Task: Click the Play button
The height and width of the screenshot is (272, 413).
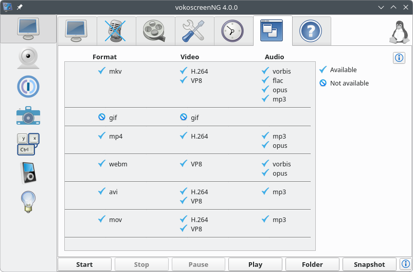Action: tap(255, 264)
